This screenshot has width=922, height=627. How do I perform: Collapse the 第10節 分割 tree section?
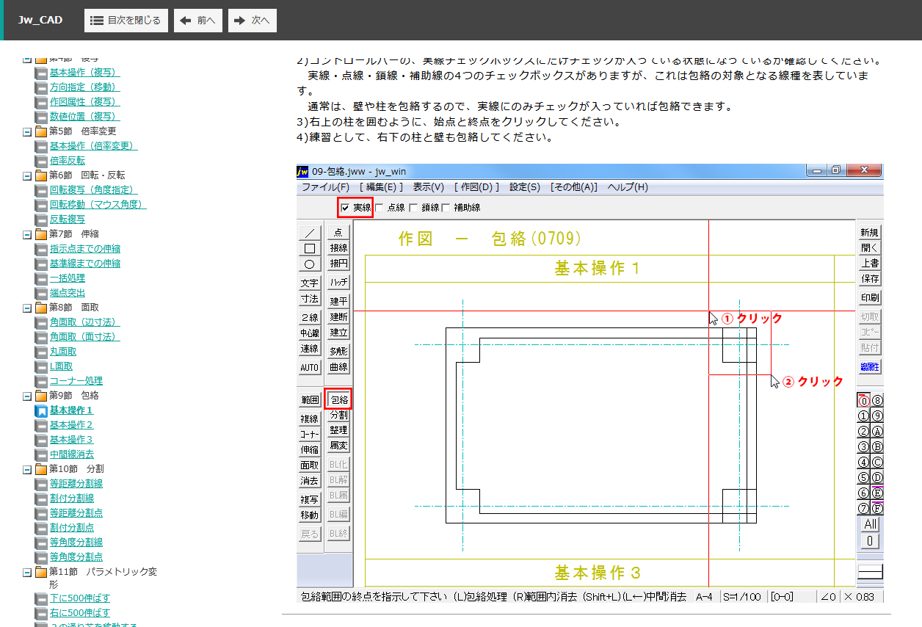(27, 469)
